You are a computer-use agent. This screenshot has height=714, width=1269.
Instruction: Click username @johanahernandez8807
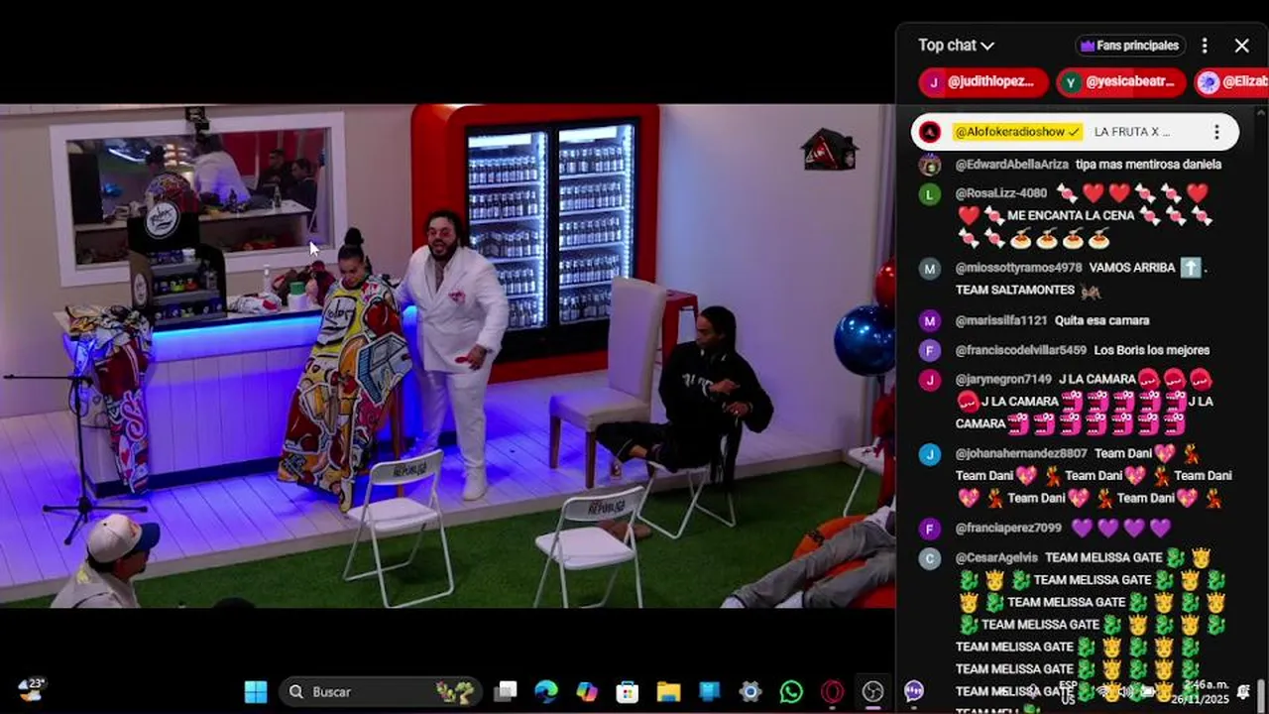click(x=1021, y=453)
